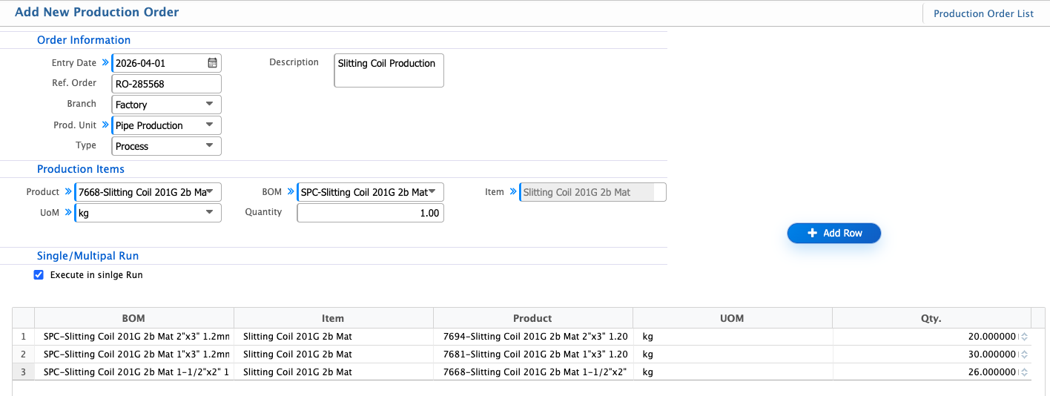
Task: Click the Product column header in grid
Action: [532, 318]
